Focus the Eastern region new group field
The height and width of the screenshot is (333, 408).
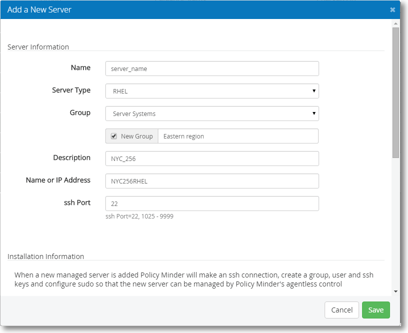(238, 136)
